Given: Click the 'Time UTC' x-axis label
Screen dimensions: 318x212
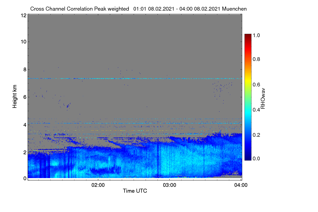Looking at the screenshot, I should (135, 191).
